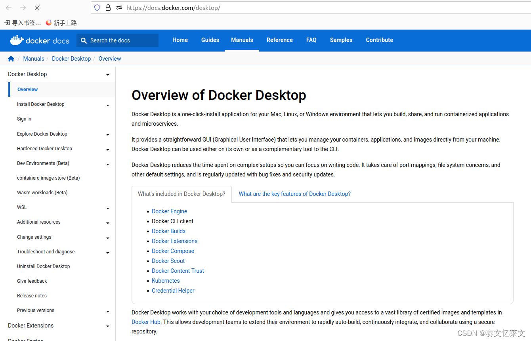Image resolution: width=531 pixels, height=341 pixels.
Task: Click the Docker Desktop breadcrumb link
Action: (71, 59)
